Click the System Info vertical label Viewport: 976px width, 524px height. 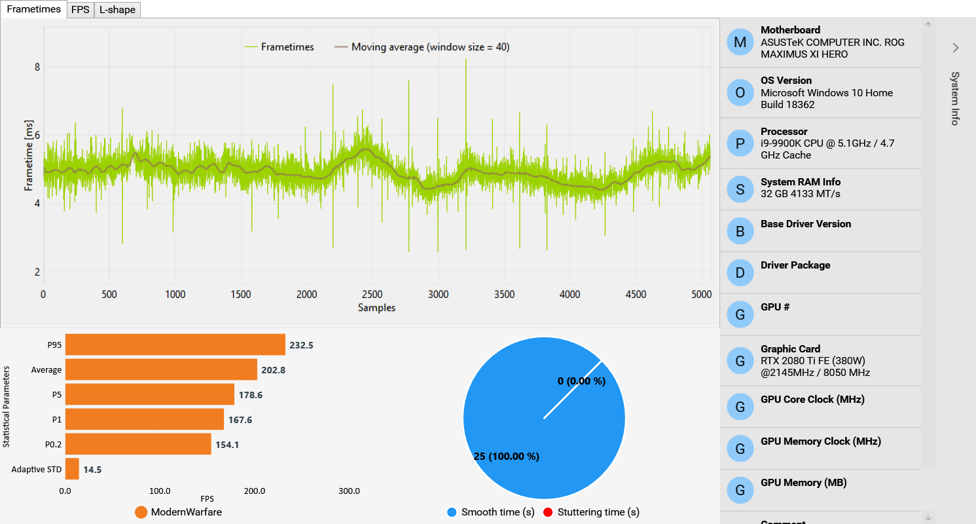point(955,98)
